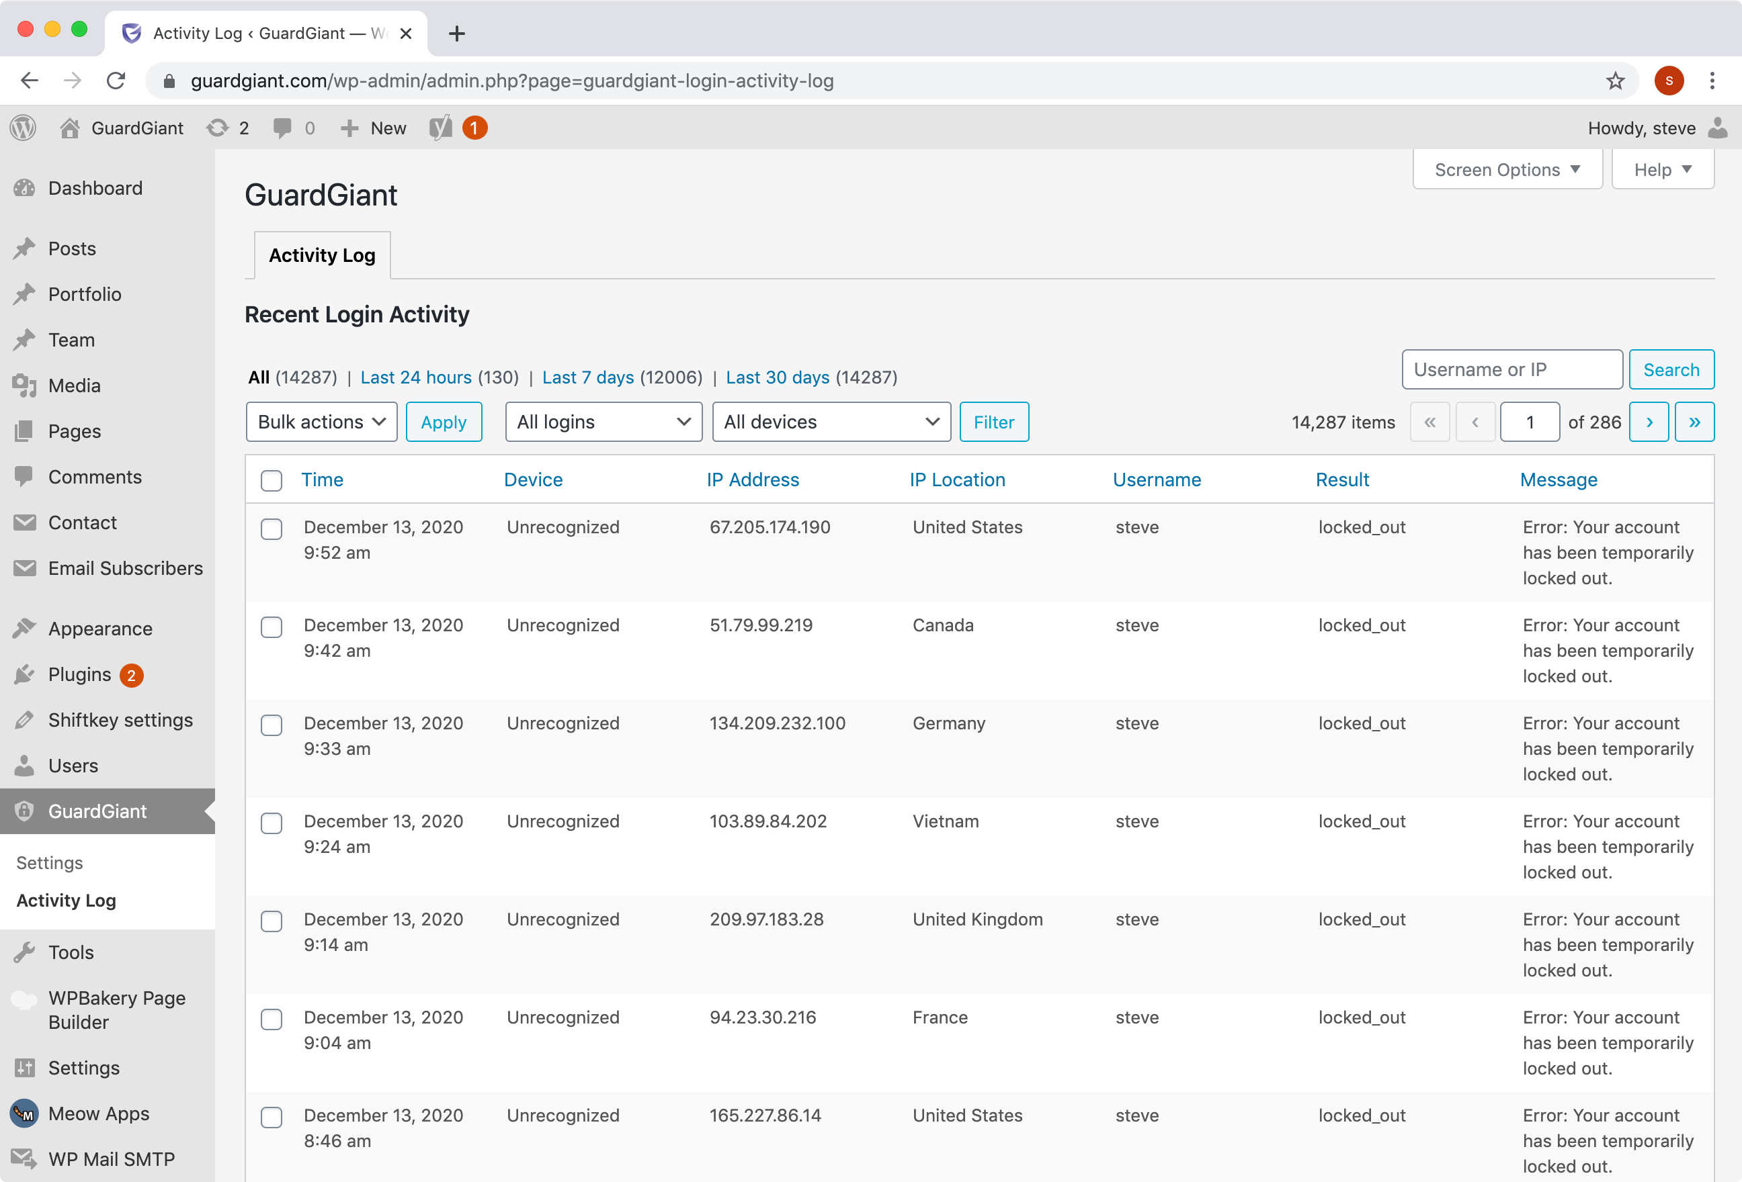Expand the Help panel
1742x1182 pixels.
coord(1663,170)
